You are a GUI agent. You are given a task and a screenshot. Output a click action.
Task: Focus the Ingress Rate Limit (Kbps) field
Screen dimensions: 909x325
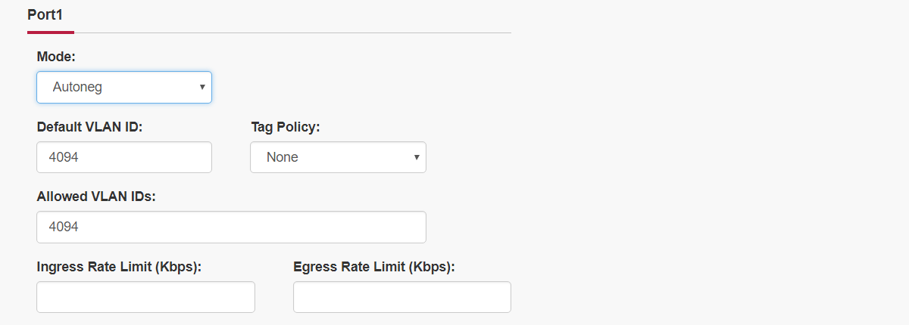145,297
